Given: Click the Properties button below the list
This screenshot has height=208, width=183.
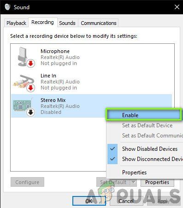Looking at the screenshot, I should 157,182.
